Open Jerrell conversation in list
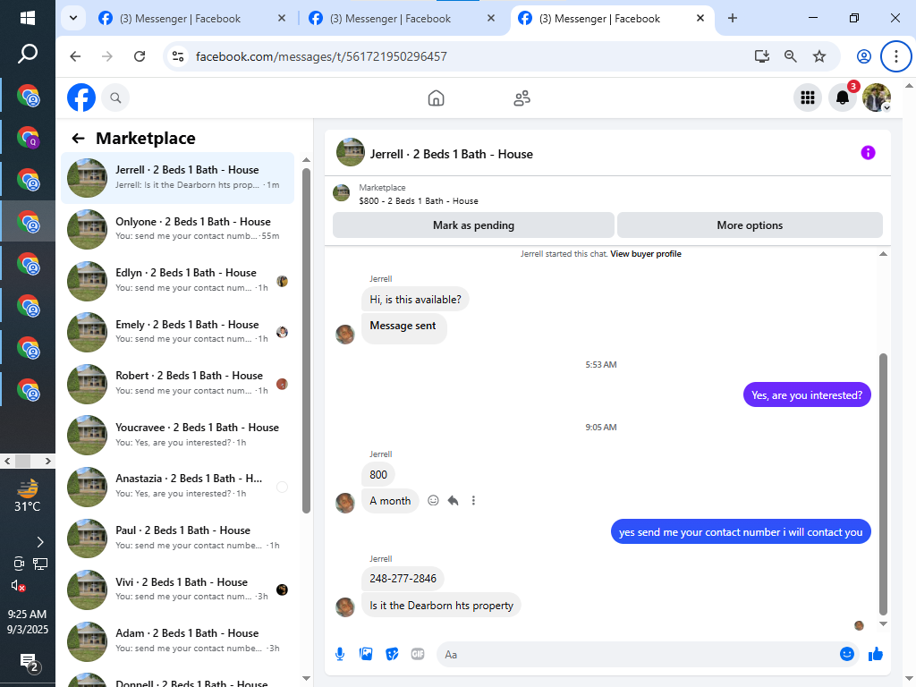This screenshot has height=687, width=916. click(x=178, y=178)
